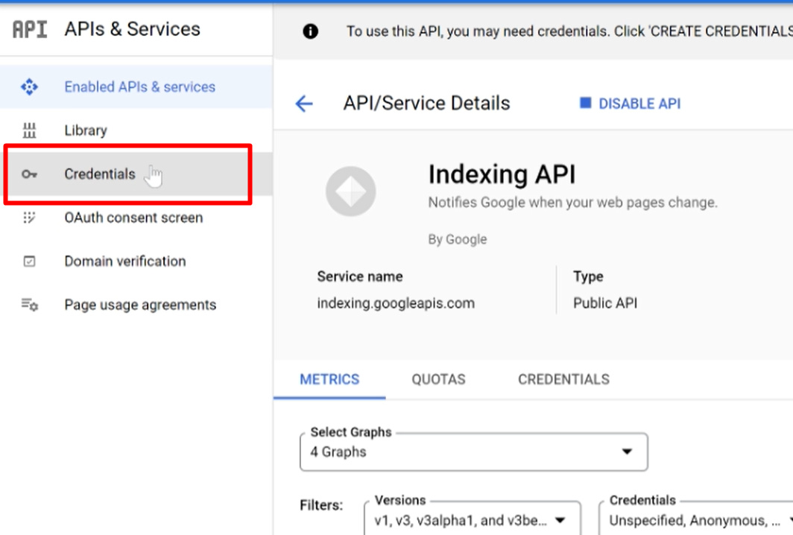Open the Select Graphs dropdown
793x535 pixels.
pos(474,452)
